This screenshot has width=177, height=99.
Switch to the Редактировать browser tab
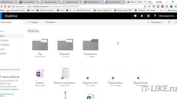[x=93, y=2]
